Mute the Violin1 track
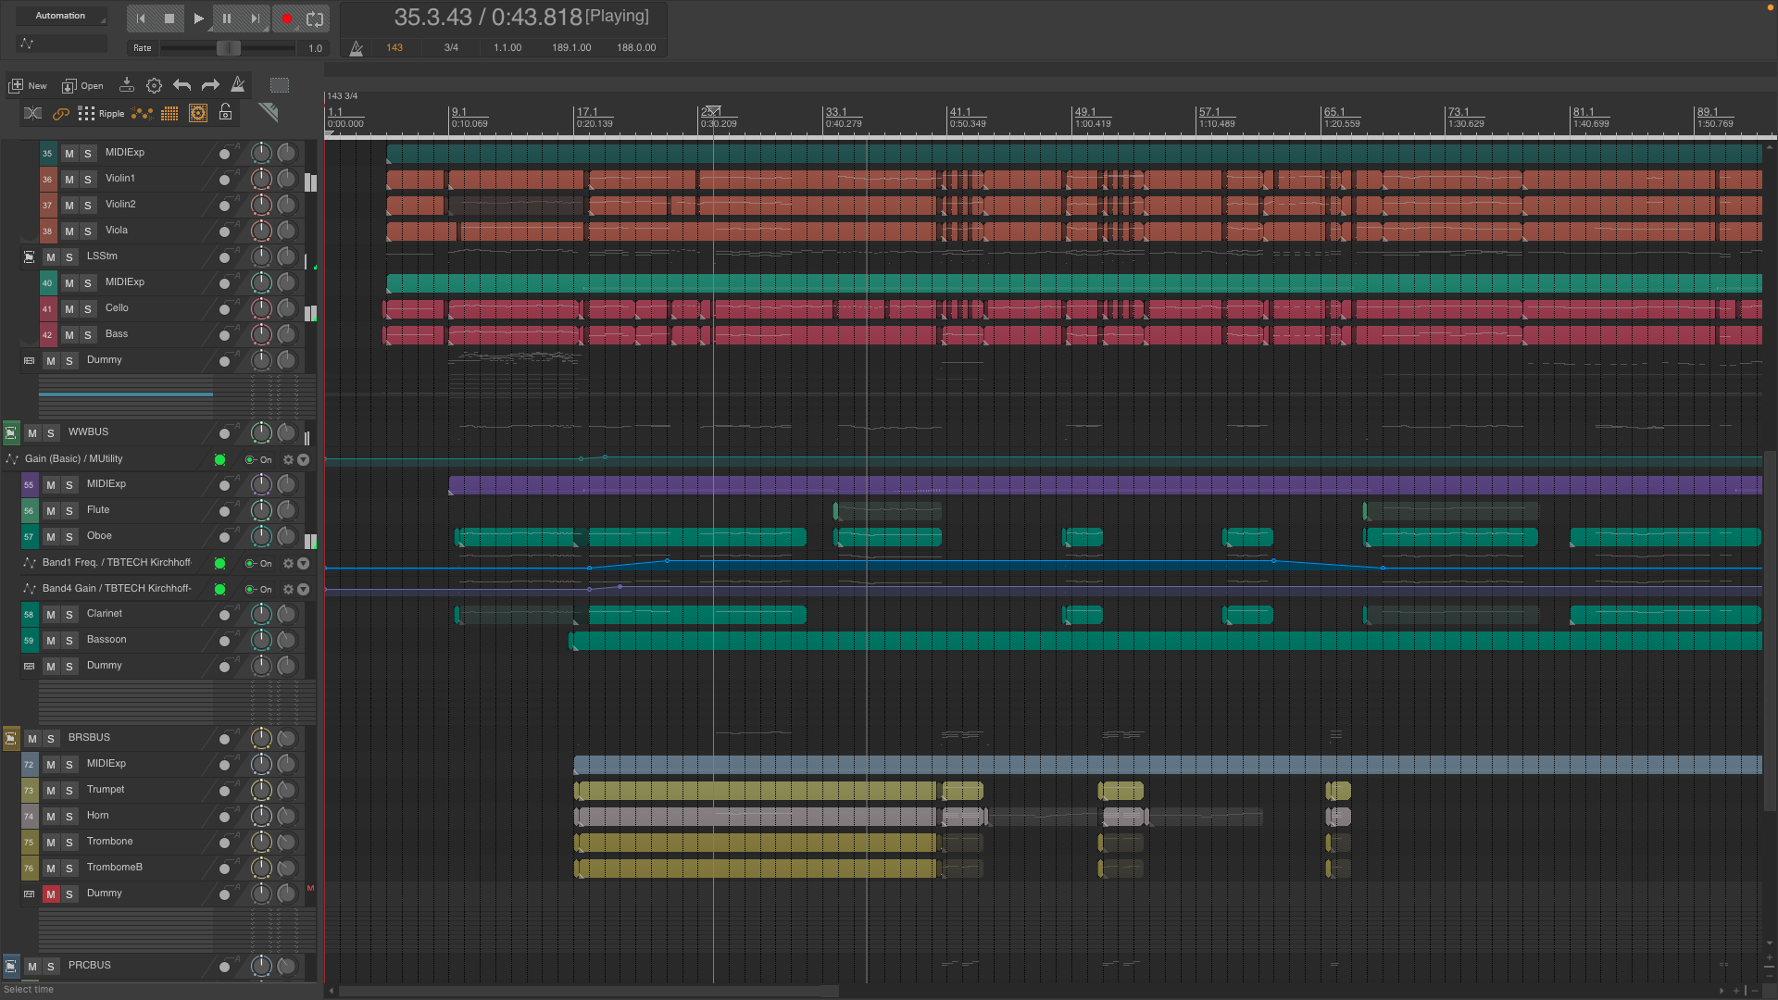1778x1000 pixels. pyautogui.click(x=69, y=179)
